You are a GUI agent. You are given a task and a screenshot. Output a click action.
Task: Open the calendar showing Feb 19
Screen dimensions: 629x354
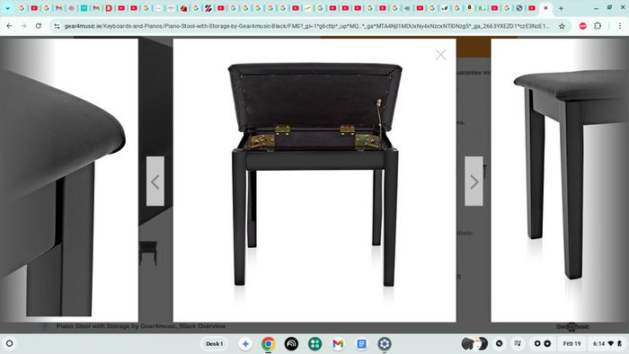coord(571,343)
